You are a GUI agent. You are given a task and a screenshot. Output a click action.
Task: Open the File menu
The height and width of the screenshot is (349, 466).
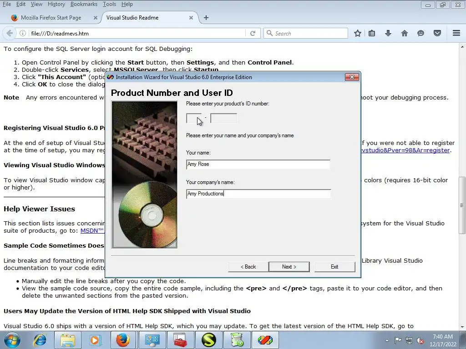tap(7, 4)
